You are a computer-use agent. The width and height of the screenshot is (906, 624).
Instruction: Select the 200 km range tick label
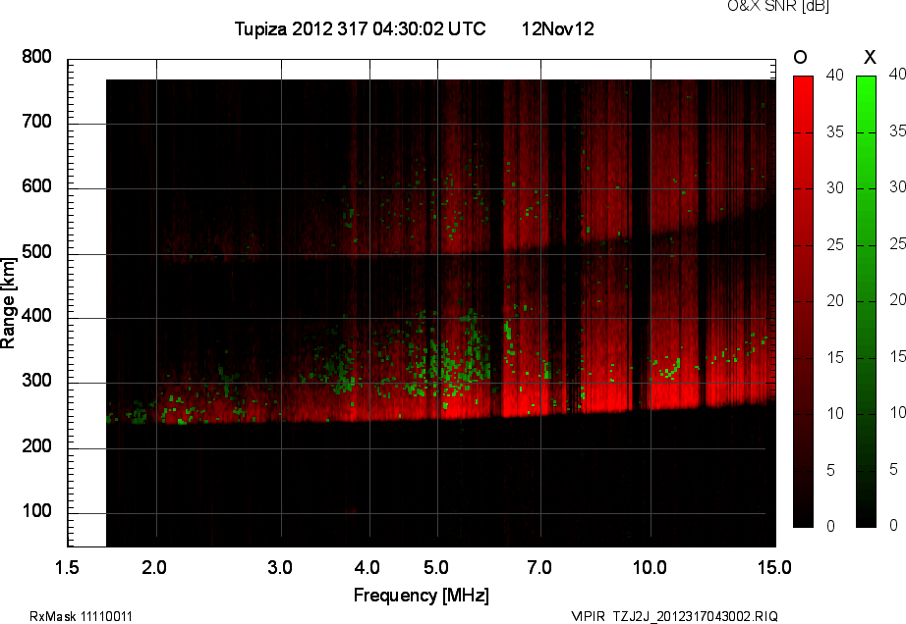pyautogui.click(x=36, y=448)
